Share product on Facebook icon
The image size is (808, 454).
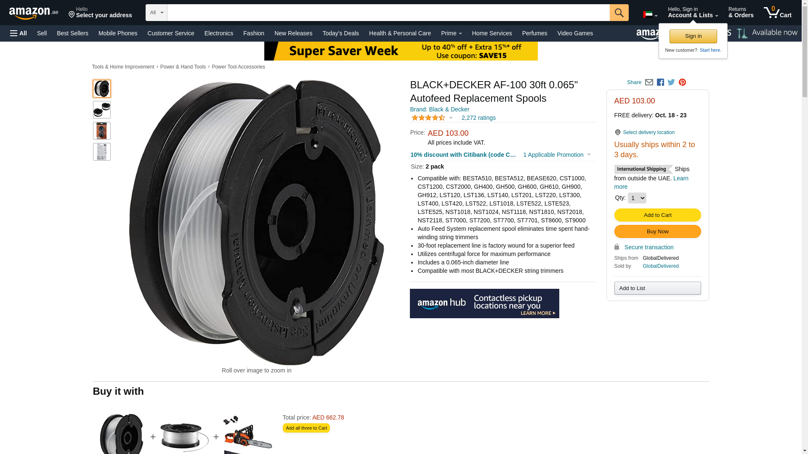click(x=660, y=82)
